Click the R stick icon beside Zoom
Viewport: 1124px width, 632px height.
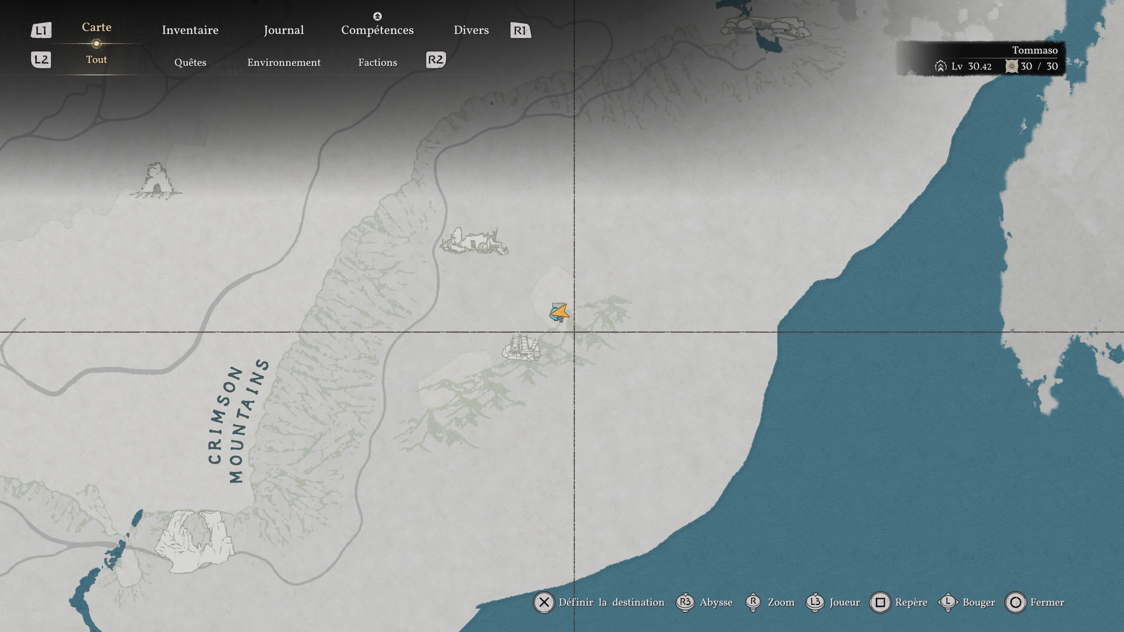[x=753, y=602]
